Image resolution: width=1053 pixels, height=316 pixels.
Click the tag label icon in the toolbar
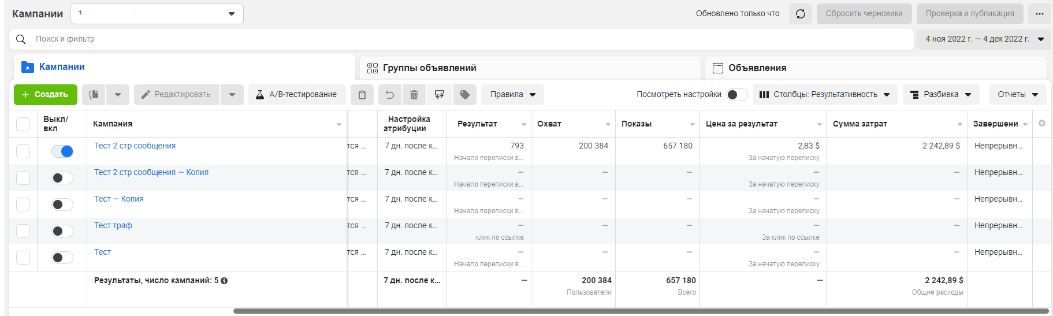(465, 95)
